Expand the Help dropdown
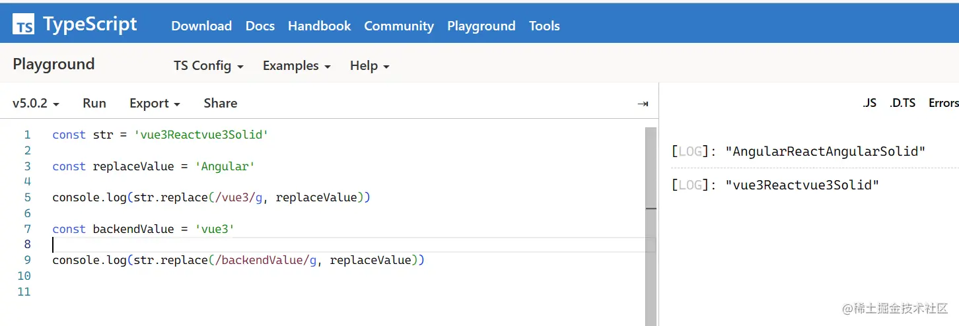 click(369, 66)
